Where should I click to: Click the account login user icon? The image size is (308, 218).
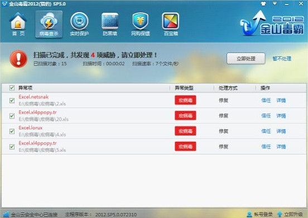249,215
